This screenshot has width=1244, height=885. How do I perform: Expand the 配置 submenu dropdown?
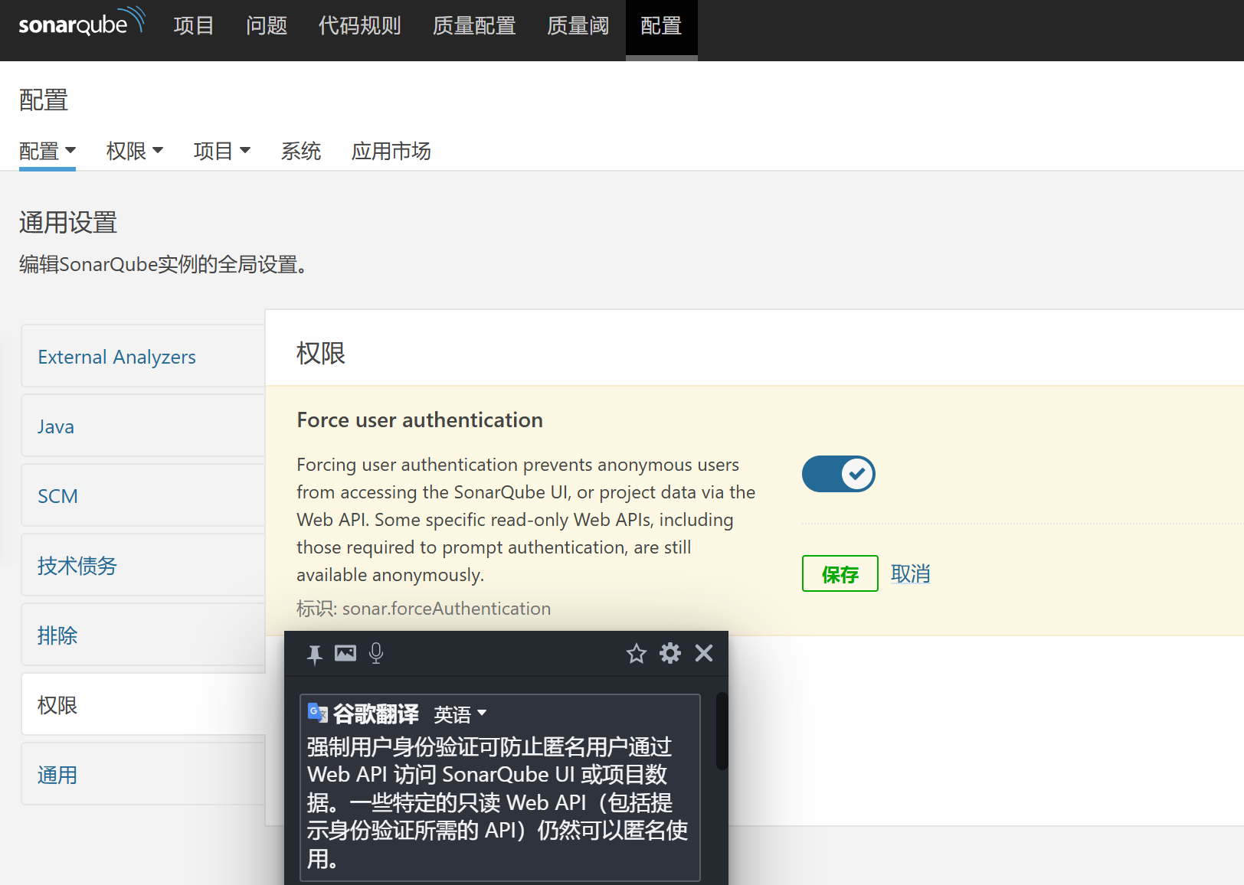(47, 151)
